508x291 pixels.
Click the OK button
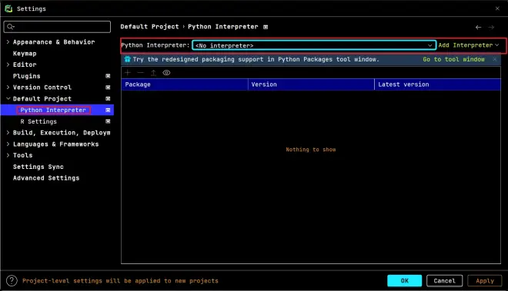point(405,281)
